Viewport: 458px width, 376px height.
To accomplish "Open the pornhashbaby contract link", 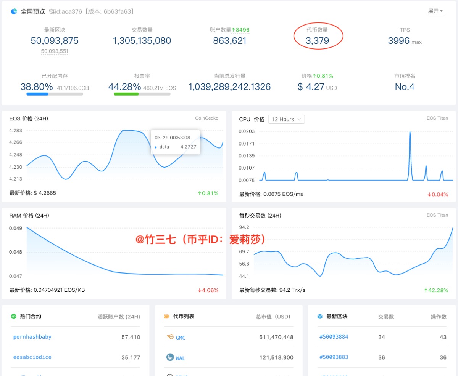I will pyautogui.click(x=32, y=337).
